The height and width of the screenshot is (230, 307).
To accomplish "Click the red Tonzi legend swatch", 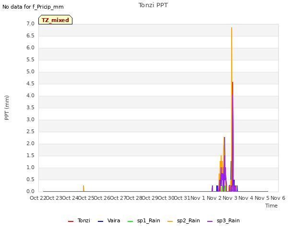I will [x=71, y=221].
